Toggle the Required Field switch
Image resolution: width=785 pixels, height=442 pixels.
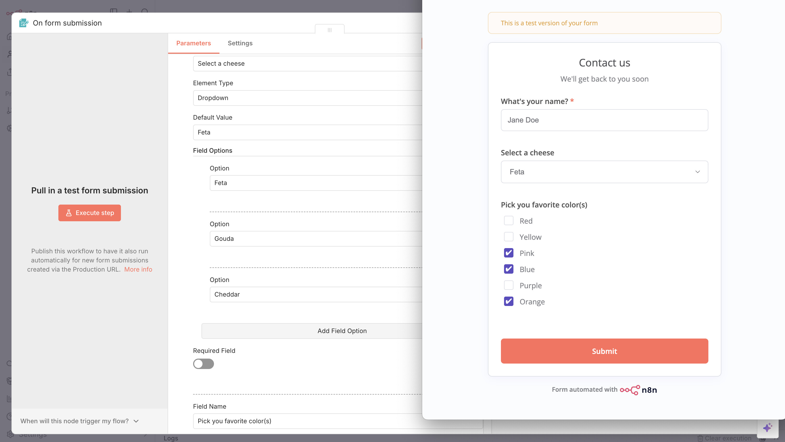click(x=203, y=364)
